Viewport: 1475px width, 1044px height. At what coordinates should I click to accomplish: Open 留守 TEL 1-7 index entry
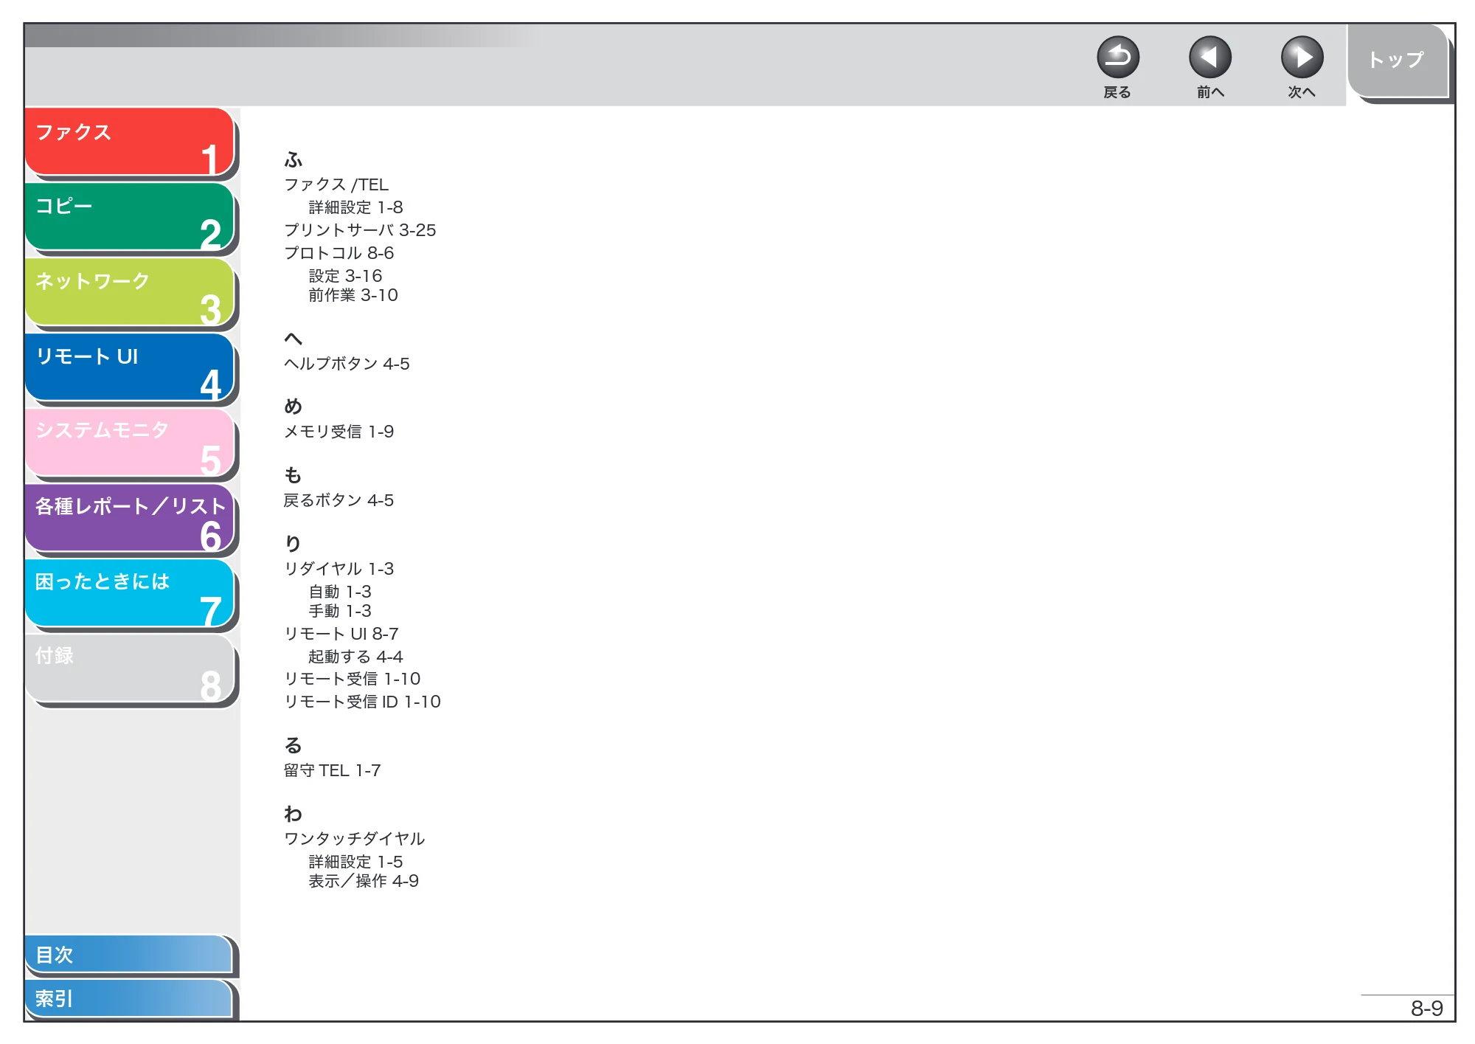(333, 770)
